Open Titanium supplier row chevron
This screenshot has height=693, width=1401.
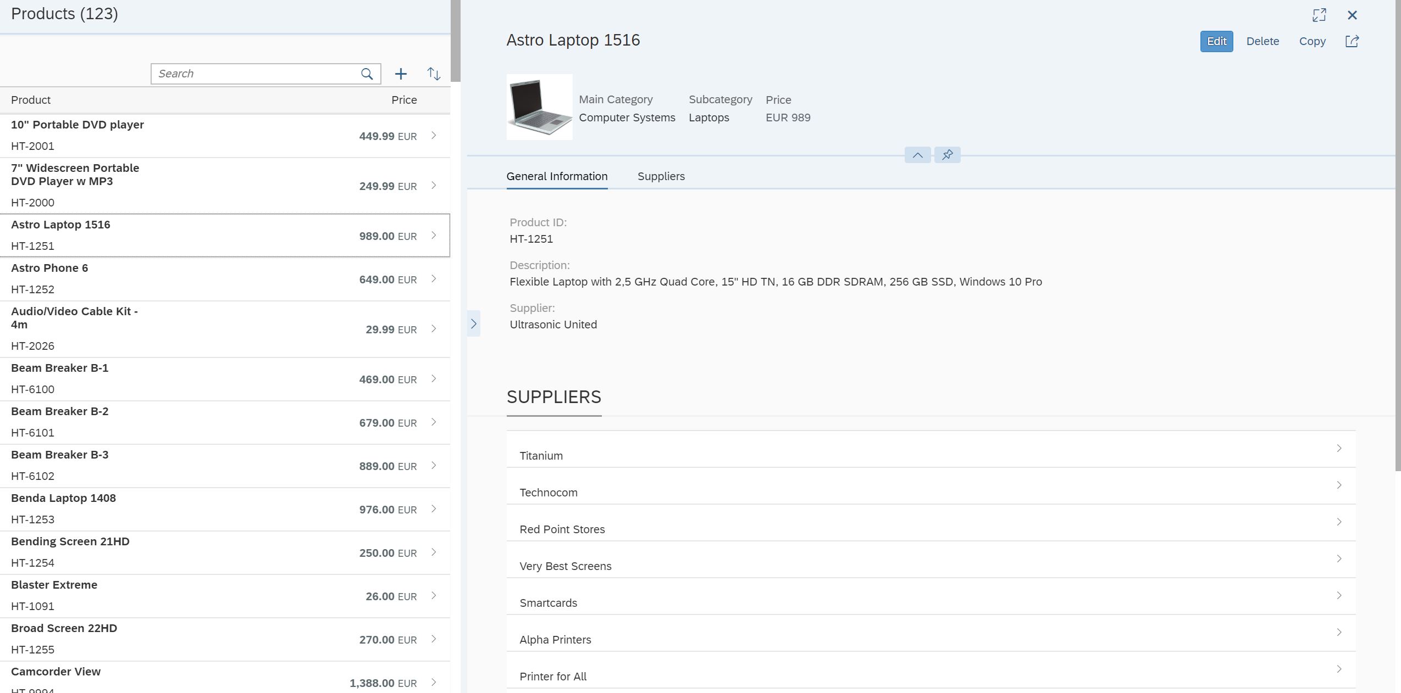pos(1339,448)
